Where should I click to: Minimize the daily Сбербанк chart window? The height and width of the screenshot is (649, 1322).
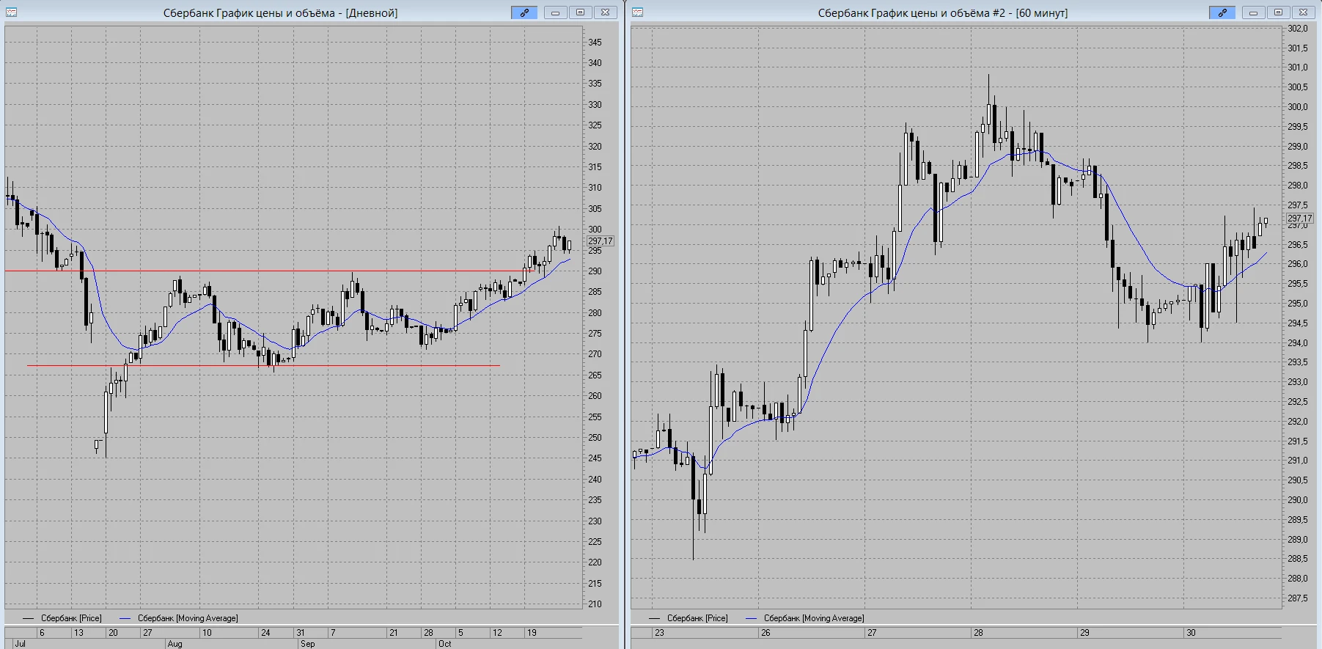click(555, 12)
